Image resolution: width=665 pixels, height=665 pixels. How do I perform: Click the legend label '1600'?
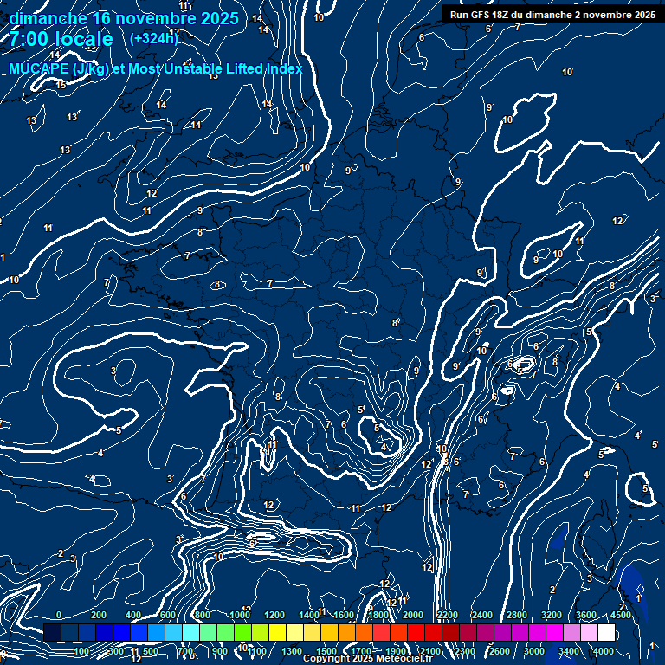pos(344,615)
